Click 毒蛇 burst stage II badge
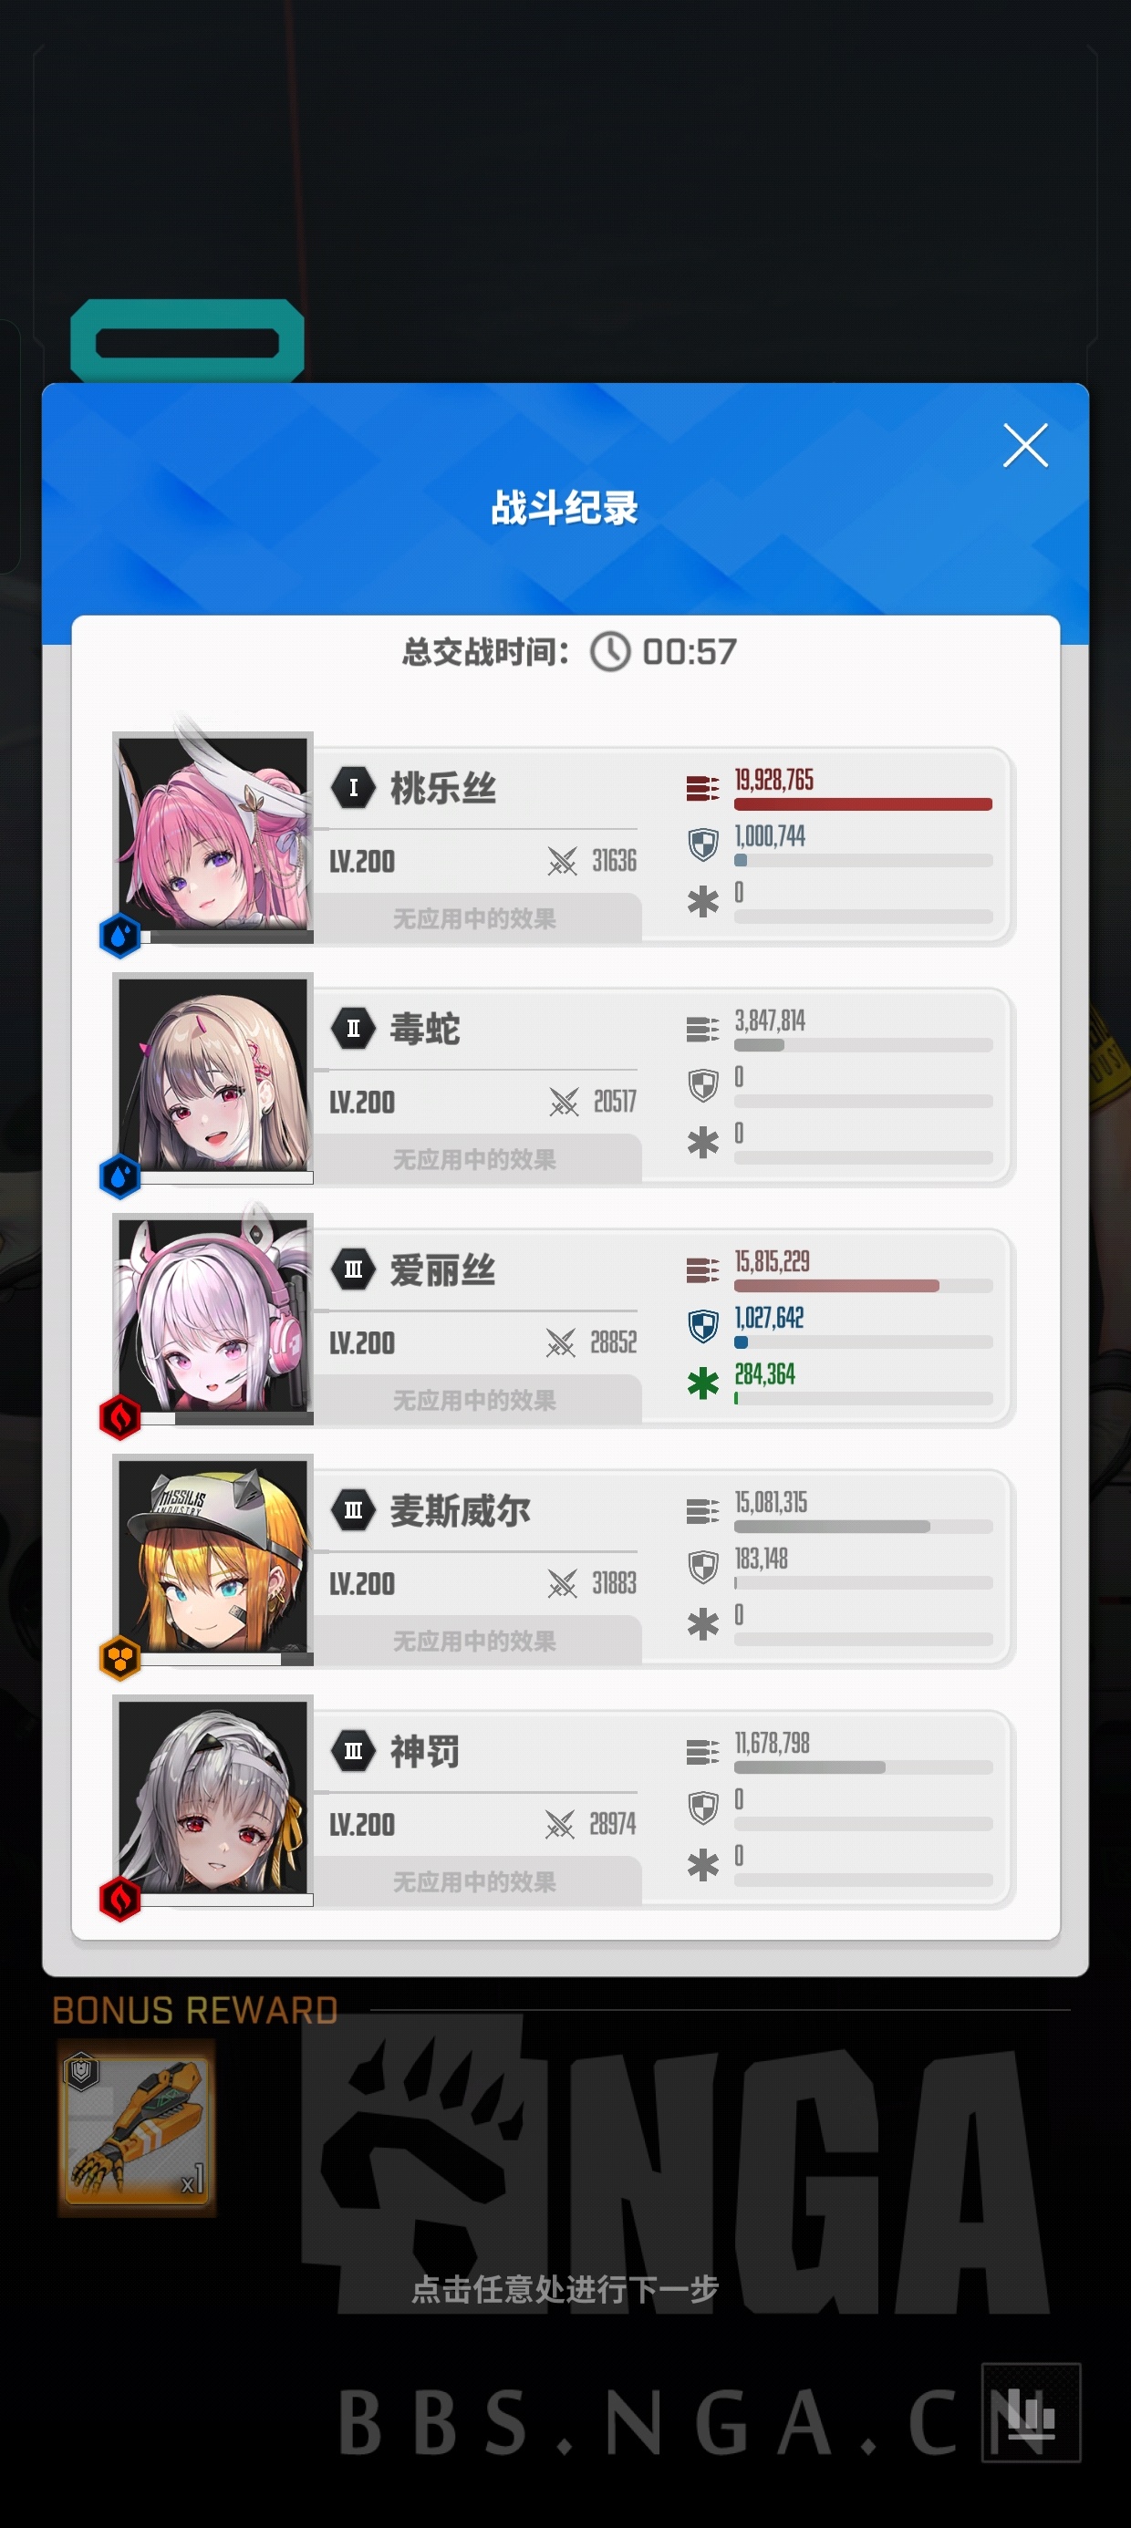 (x=354, y=1029)
